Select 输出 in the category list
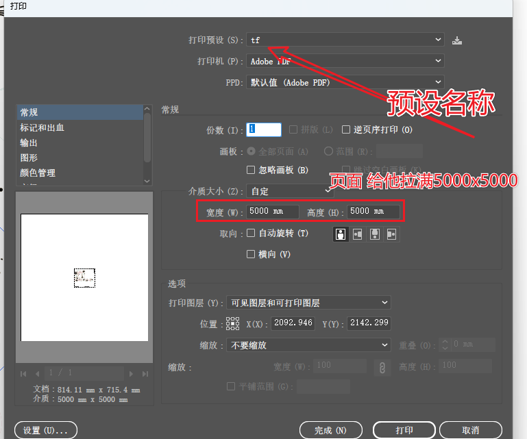This screenshot has width=527, height=439. 29,143
